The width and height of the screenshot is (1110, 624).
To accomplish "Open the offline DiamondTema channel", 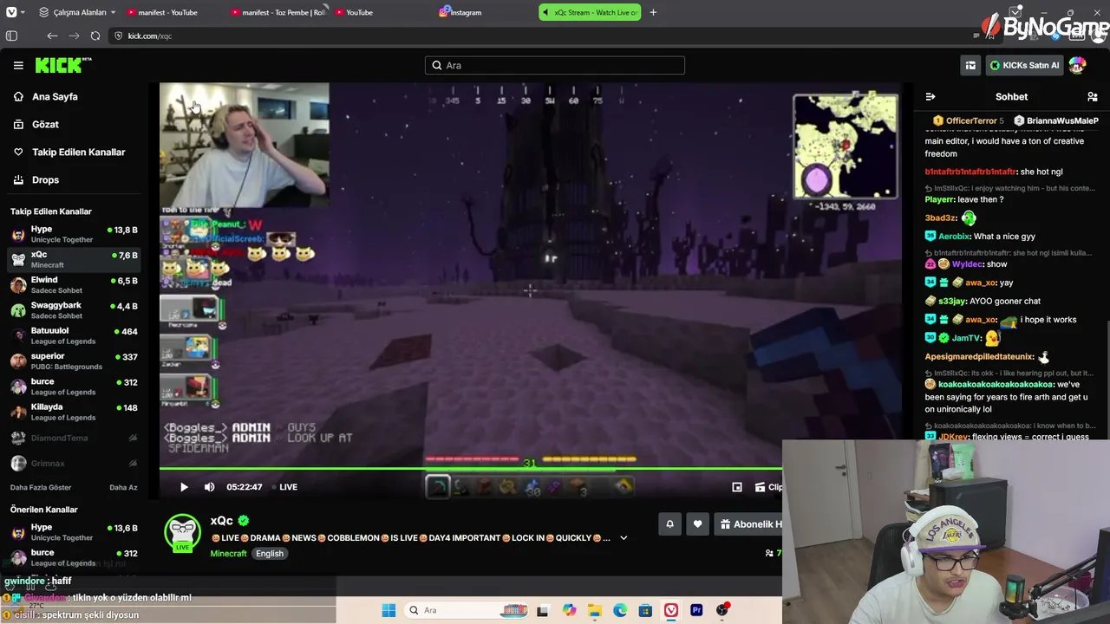I will pos(74,438).
